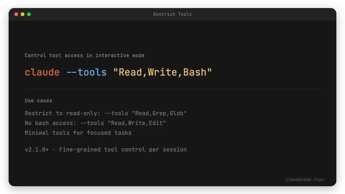Click the minimal tools description line
The image size is (345, 194).
click(78, 133)
